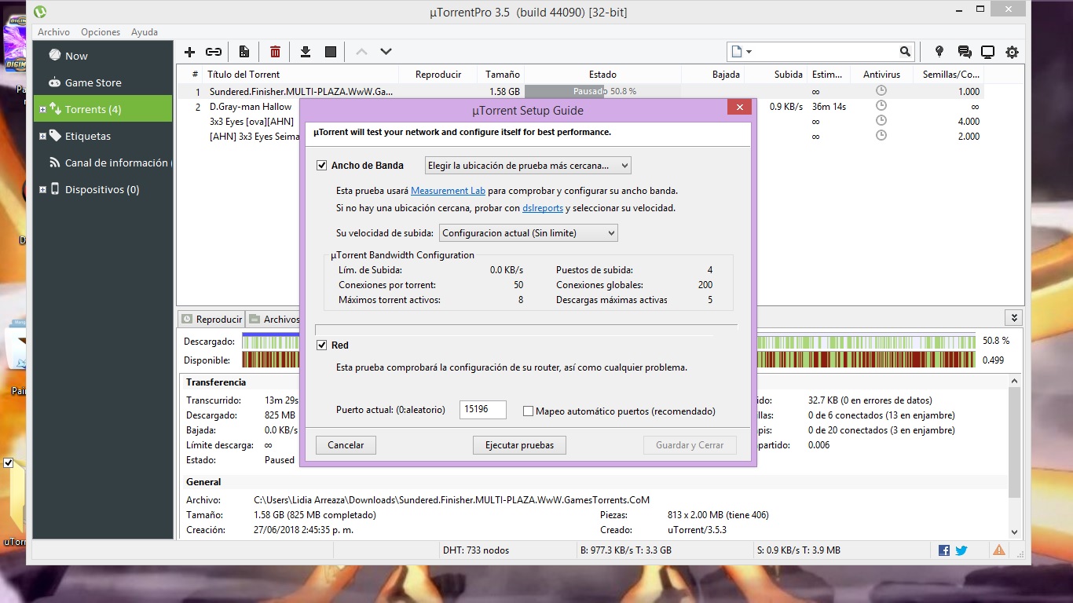Viewport: 1073px width, 603px height.
Task: Open the Measurement Lab link
Action: tap(448, 191)
